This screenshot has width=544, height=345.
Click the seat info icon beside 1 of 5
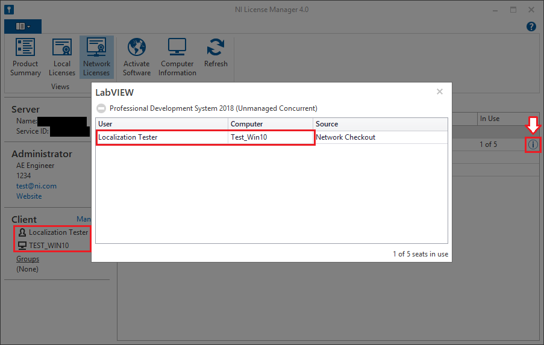pyautogui.click(x=533, y=145)
